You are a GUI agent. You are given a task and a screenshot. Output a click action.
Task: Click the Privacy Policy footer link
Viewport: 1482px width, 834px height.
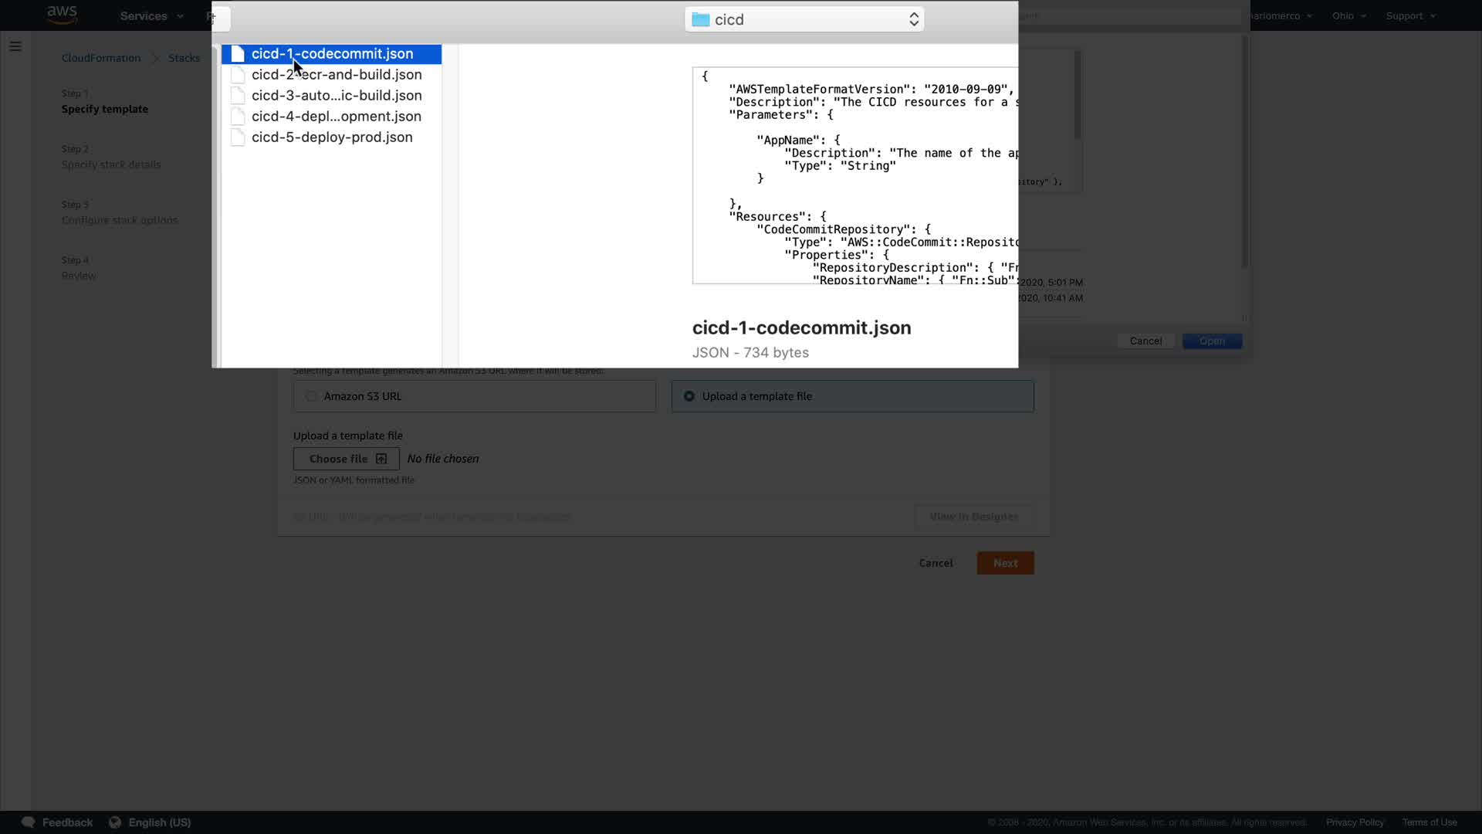point(1355,822)
